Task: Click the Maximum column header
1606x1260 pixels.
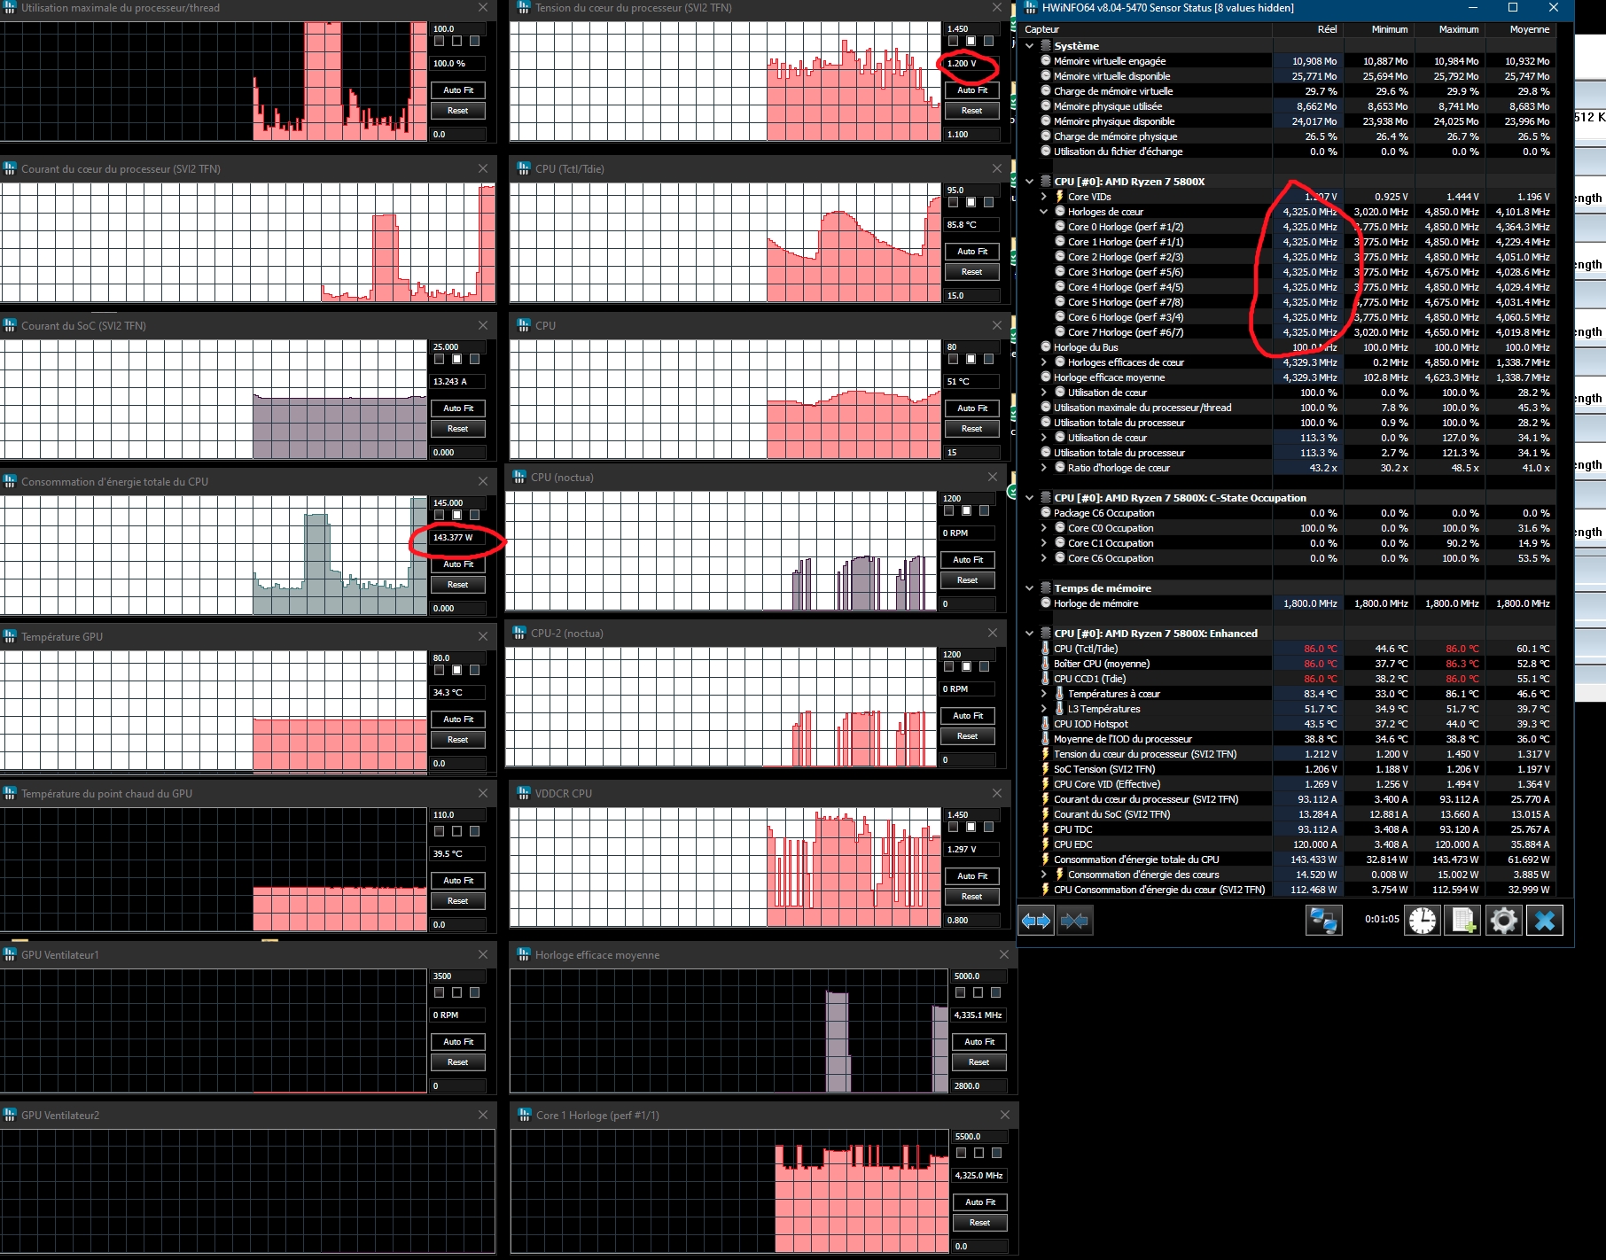Action: coord(1449,29)
